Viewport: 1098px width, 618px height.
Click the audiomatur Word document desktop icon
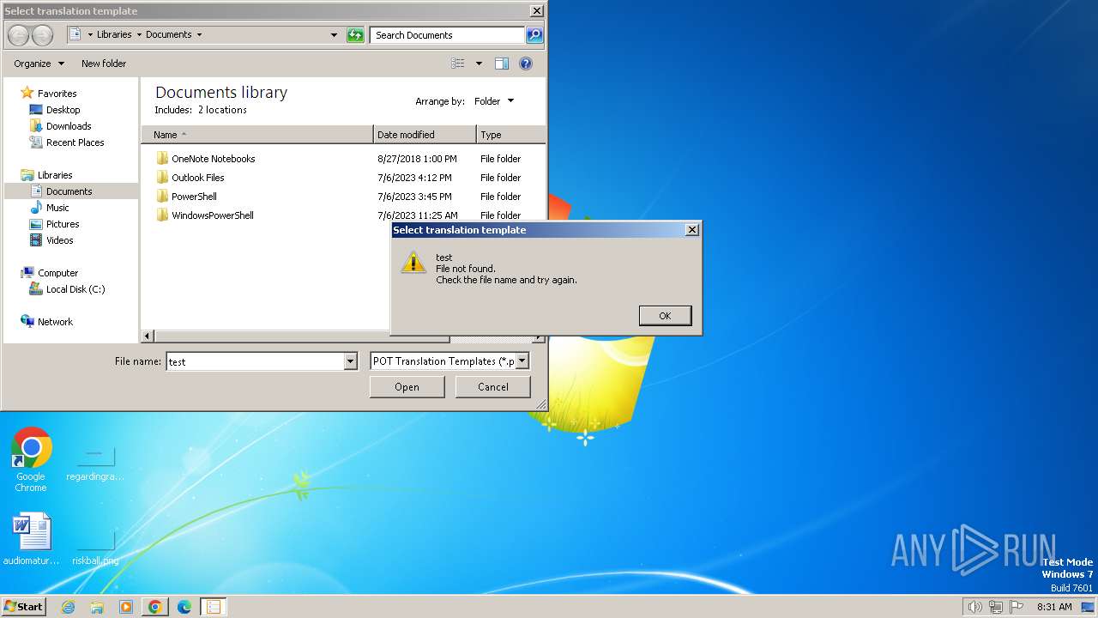pos(32,539)
